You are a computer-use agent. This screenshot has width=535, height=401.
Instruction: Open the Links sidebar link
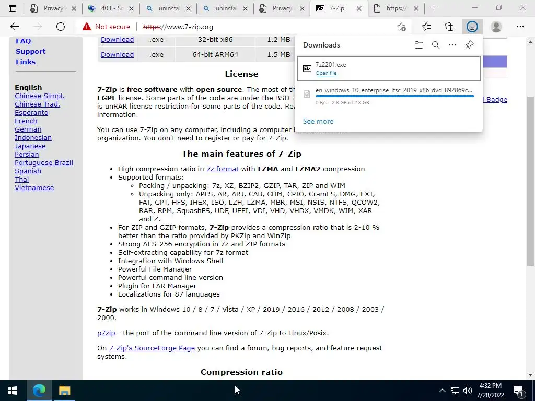26,62
